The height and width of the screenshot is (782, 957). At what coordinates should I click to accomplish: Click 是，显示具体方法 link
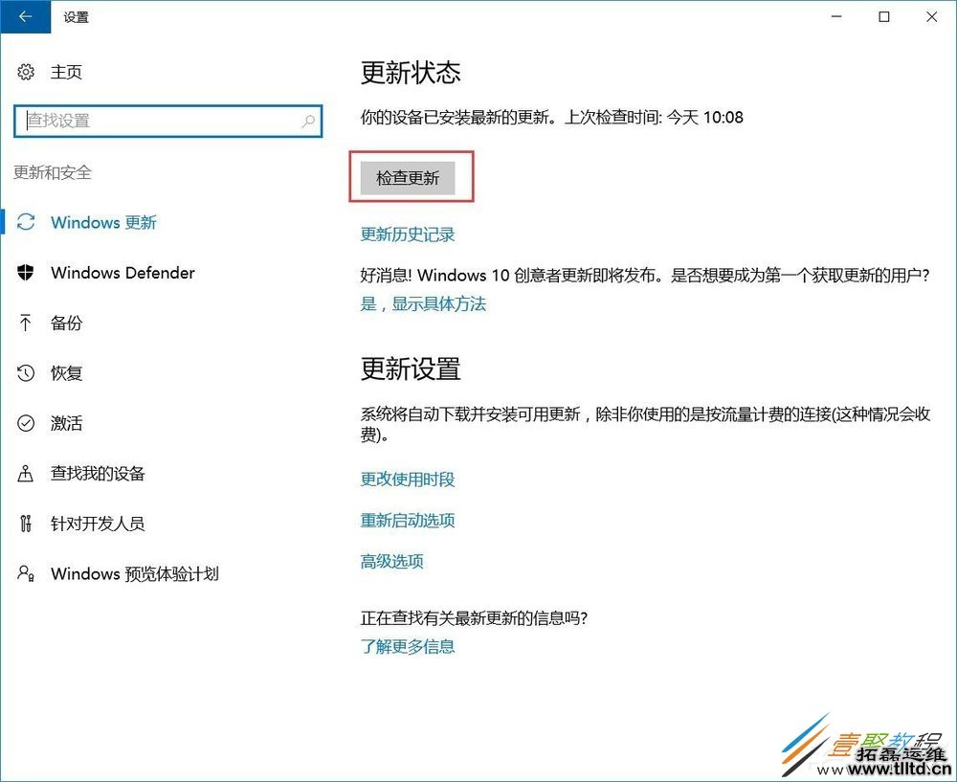pyautogui.click(x=423, y=303)
